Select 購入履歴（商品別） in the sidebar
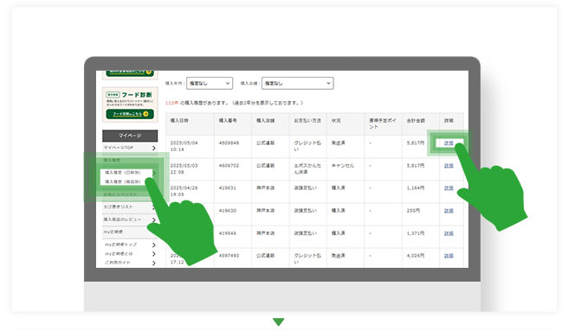The image size is (568, 330). [x=123, y=181]
